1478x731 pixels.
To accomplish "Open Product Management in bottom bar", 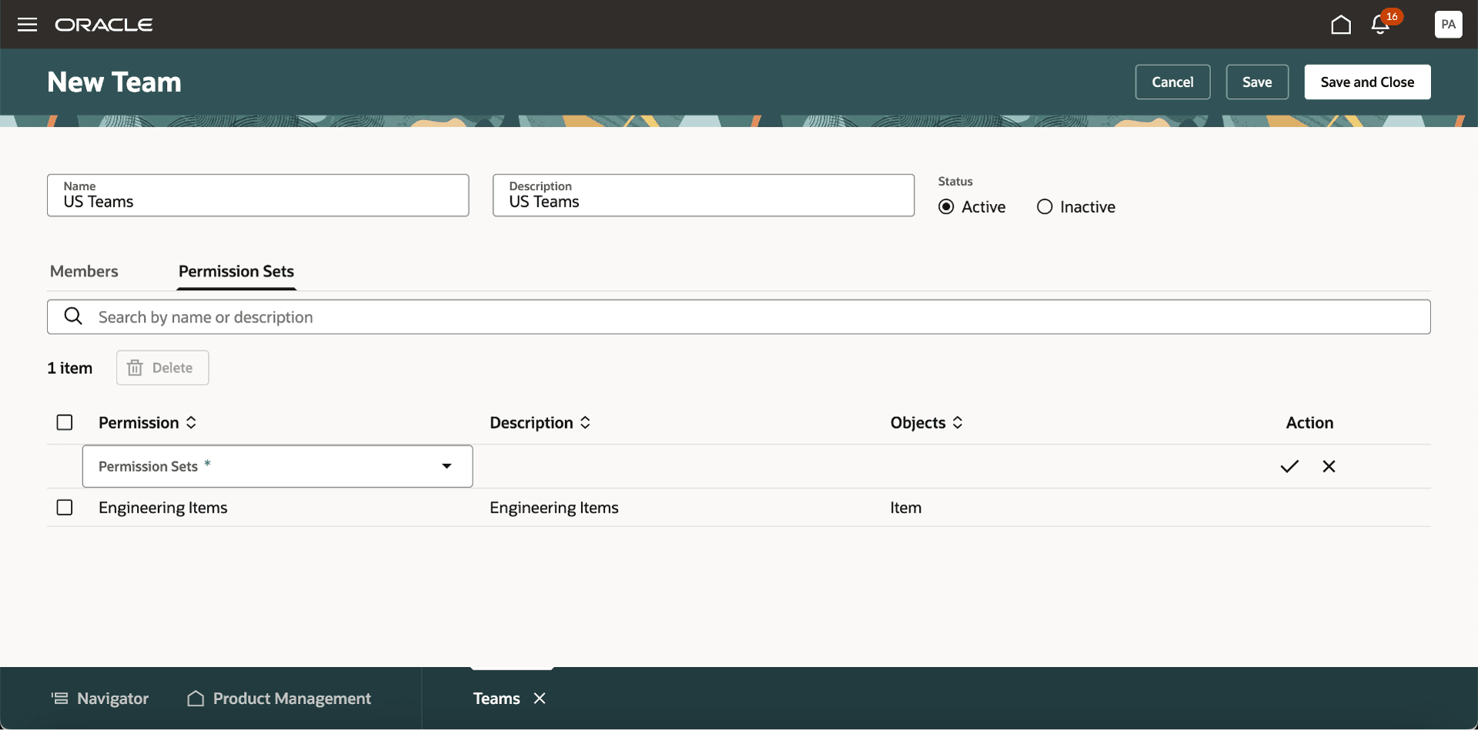I will 279,698.
